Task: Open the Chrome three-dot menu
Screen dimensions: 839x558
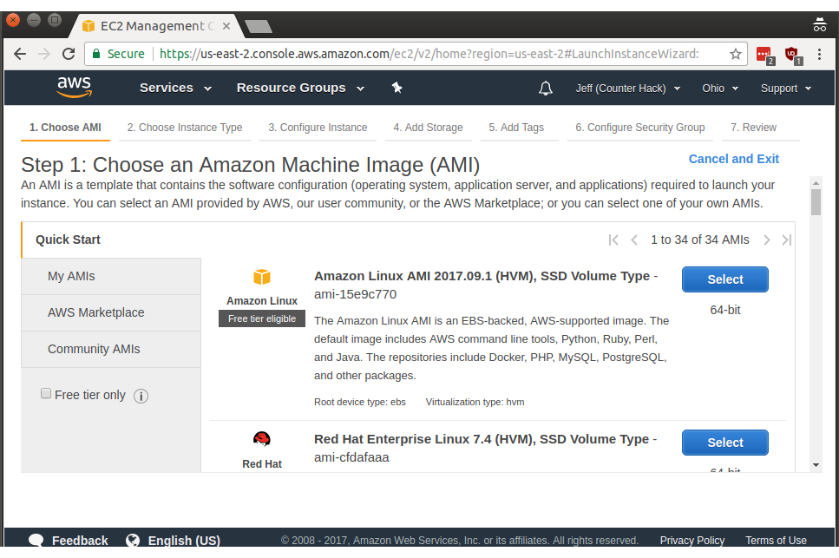Action: pos(819,54)
